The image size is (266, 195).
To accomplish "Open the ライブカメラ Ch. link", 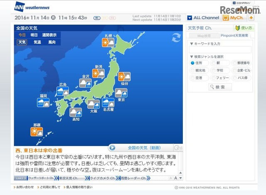I will [x=102, y=178].
